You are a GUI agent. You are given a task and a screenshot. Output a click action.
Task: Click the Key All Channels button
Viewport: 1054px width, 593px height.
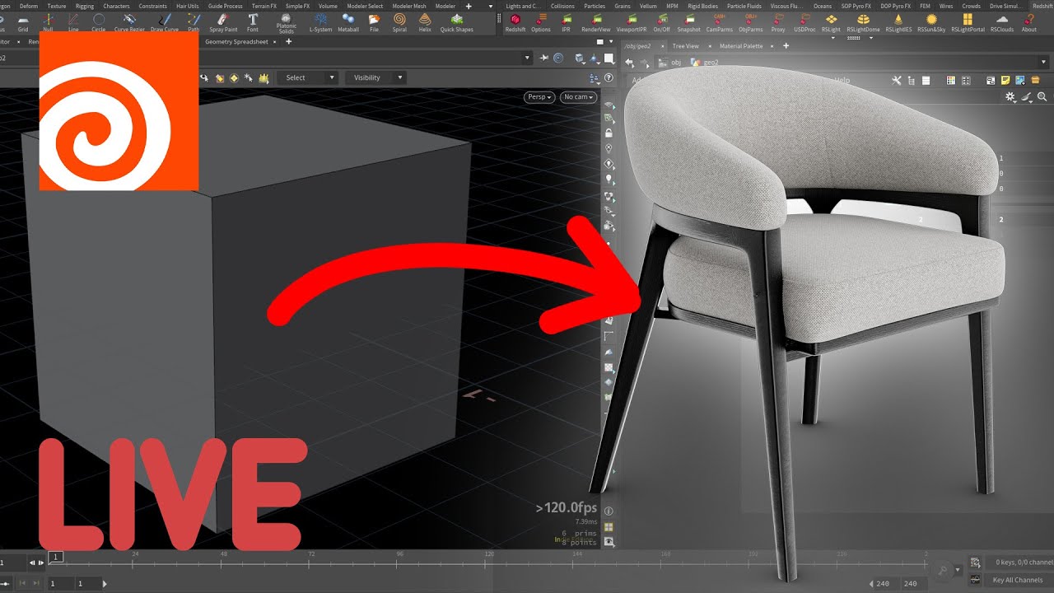coord(1017,580)
